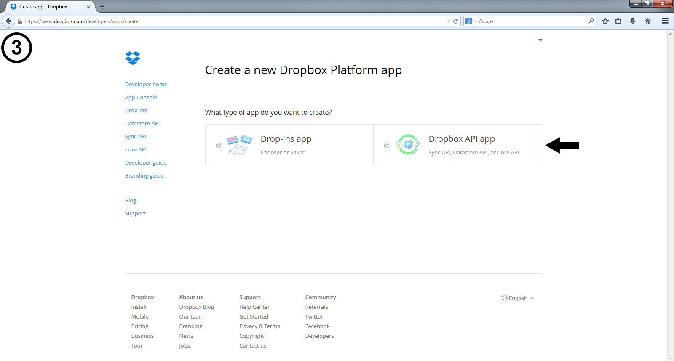674x361 pixels.
Task: Expand the account dropdown arrow at top right
Action: point(540,40)
